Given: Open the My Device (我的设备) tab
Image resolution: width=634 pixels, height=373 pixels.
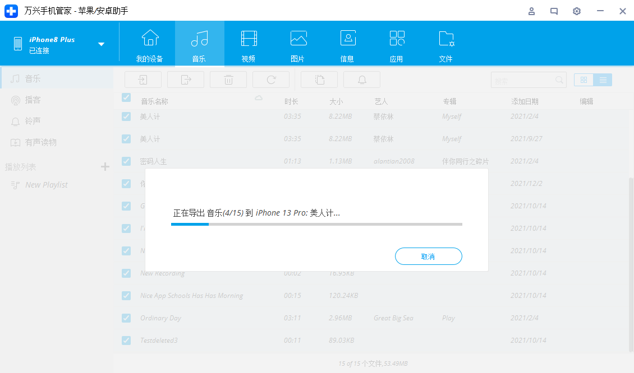Looking at the screenshot, I should [x=150, y=44].
